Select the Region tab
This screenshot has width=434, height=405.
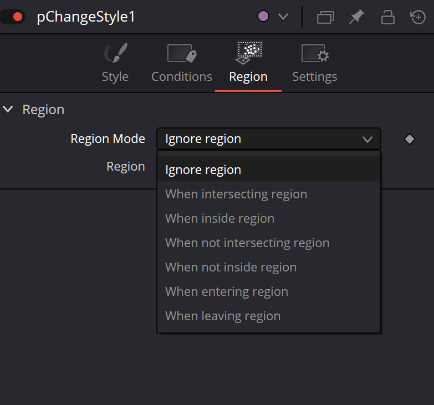coord(248,63)
